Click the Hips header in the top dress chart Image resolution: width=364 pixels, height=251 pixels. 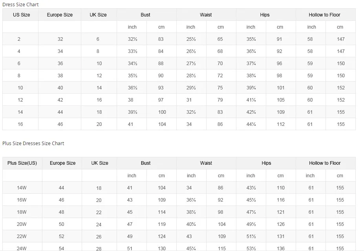pyautogui.click(x=265, y=15)
